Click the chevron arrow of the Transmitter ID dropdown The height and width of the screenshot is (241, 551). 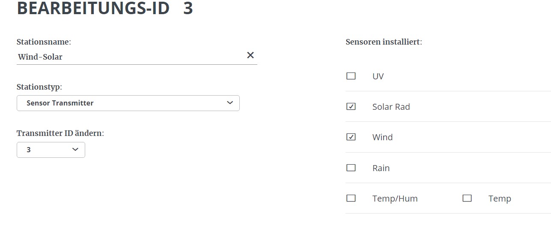pos(75,150)
